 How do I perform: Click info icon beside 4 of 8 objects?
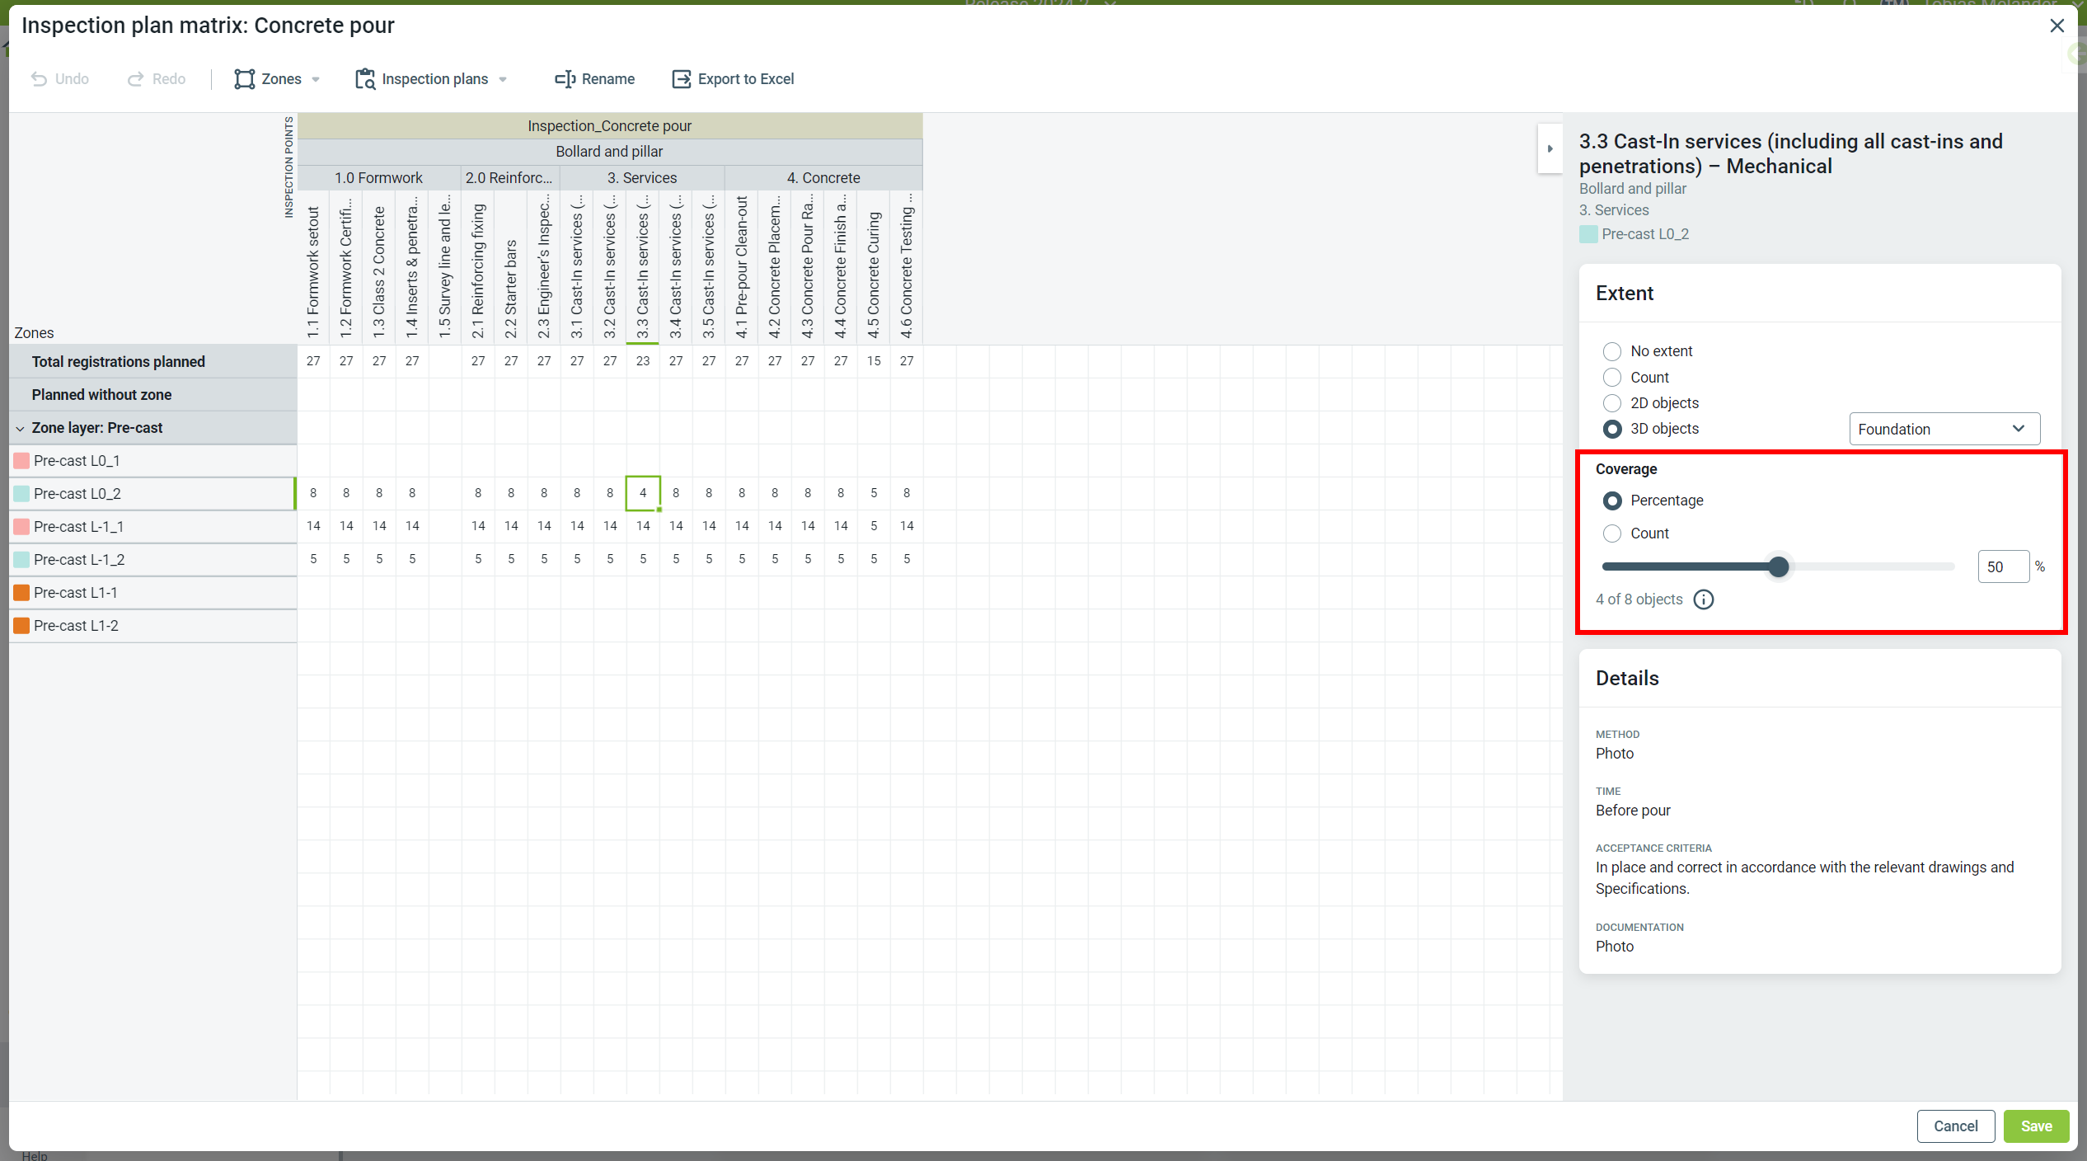1703,599
